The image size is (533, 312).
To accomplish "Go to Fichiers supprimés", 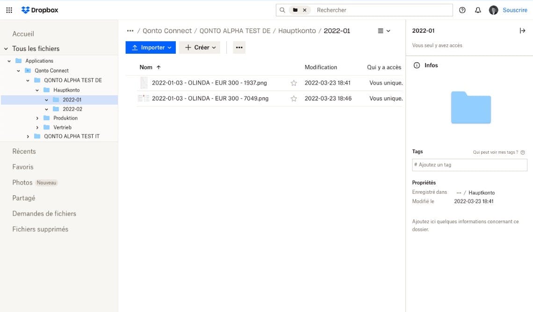I will (41, 229).
